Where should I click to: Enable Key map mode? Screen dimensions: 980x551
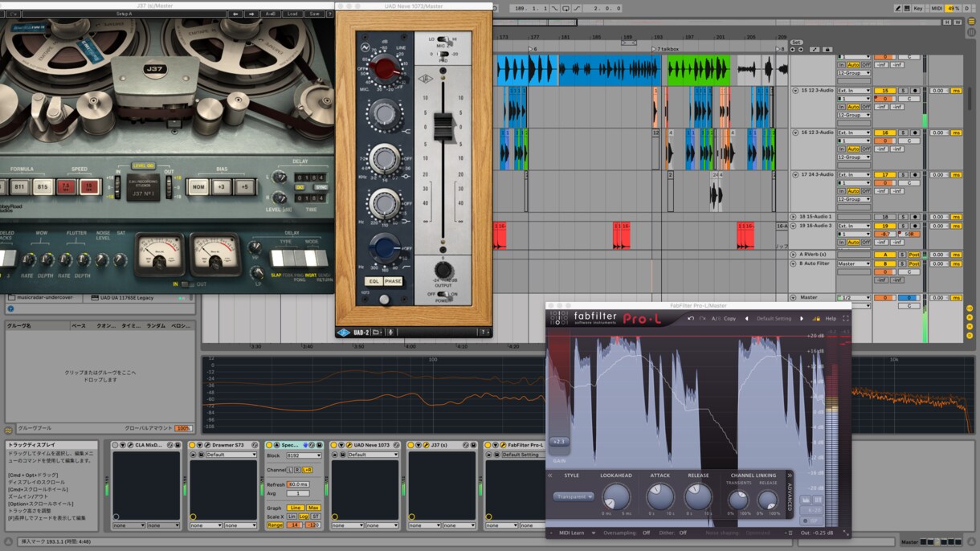918,8
